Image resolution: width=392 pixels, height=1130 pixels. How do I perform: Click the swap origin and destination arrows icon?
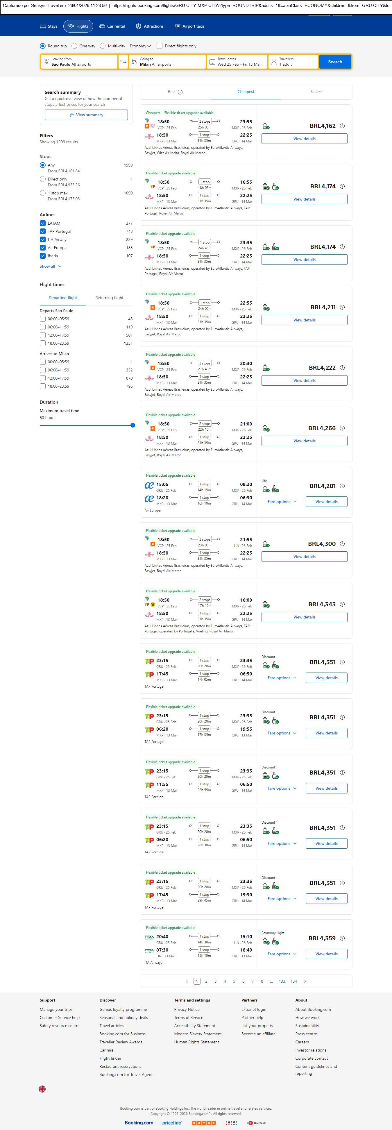(123, 62)
